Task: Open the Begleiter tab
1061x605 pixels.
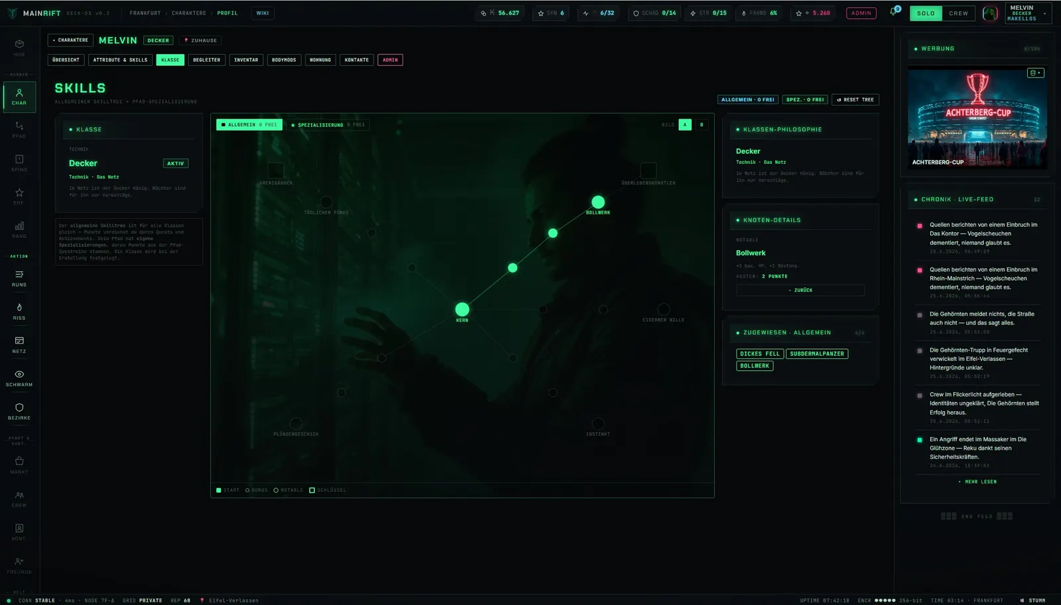Action: [x=206, y=60]
